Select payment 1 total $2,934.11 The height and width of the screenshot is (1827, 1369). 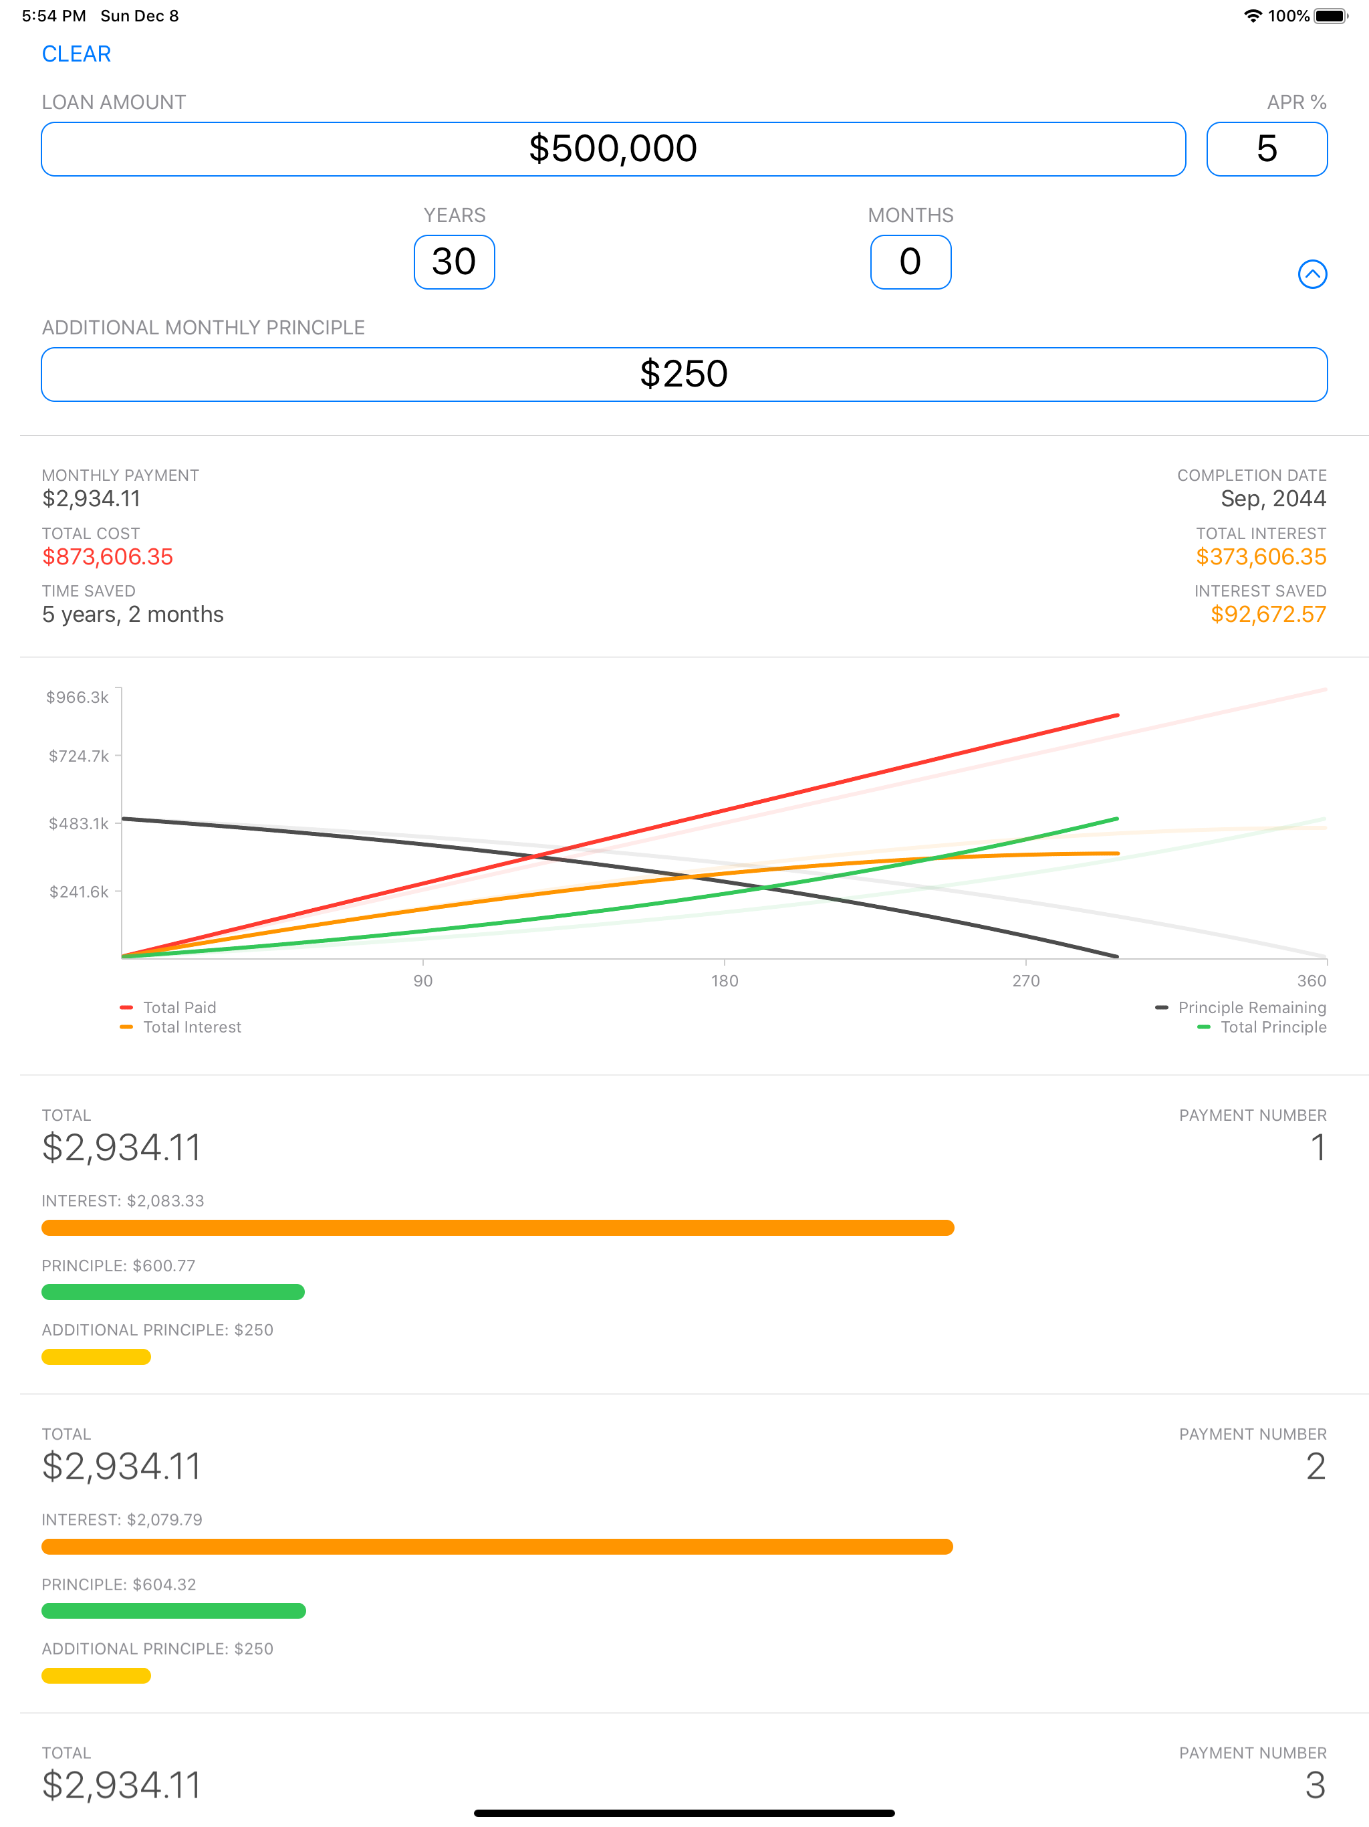pyautogui.click(x=122, y=1148)
